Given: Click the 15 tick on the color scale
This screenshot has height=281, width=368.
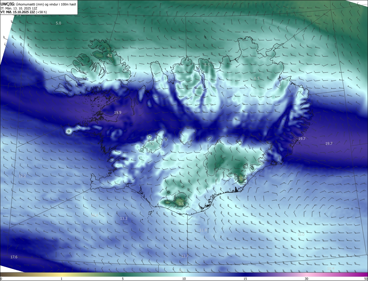Looking at the screenshot, I should pyautogui.click(x=245, y=279).
